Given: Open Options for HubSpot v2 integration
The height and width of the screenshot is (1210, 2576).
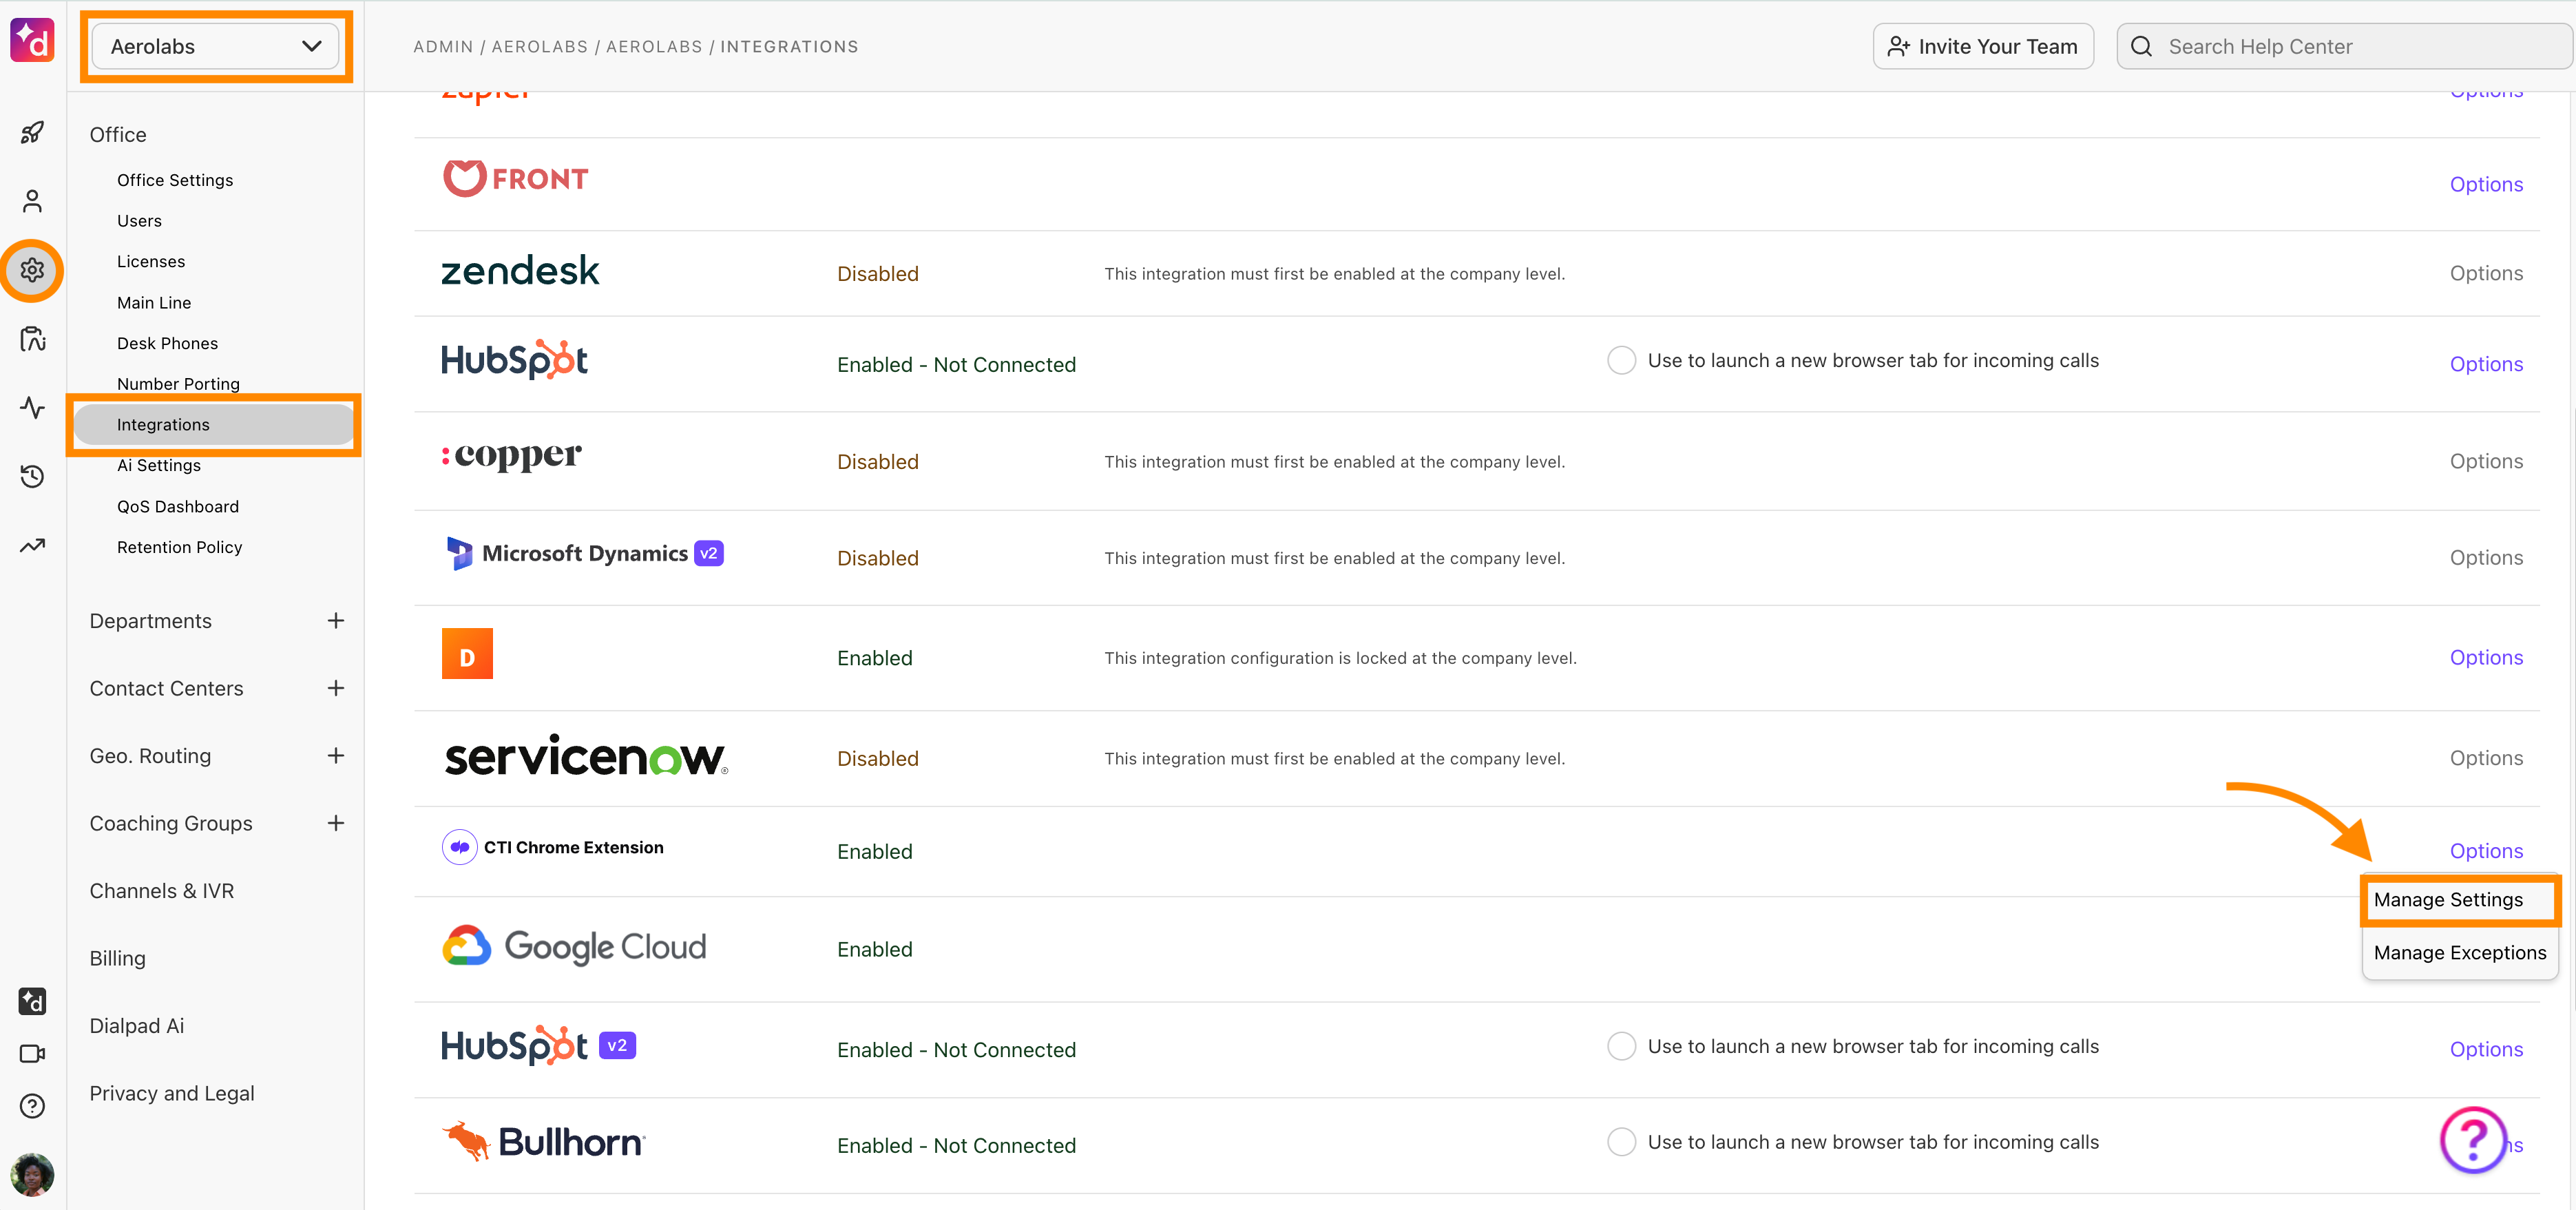Looking at the screenshot, I should [x=2486, y=1049].
